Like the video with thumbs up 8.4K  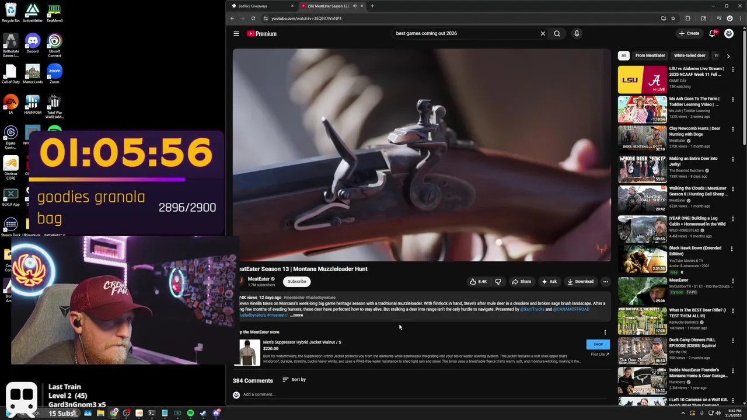tap(478, 282)
